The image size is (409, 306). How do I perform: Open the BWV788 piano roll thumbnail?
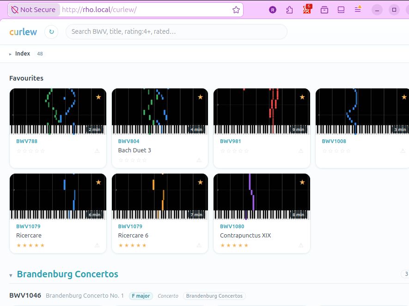[x=58, y=112]
